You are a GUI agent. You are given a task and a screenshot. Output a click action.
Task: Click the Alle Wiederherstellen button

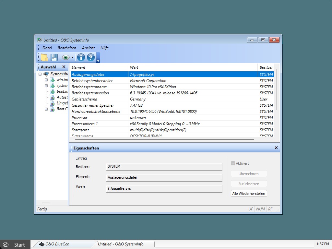point(249,194)
